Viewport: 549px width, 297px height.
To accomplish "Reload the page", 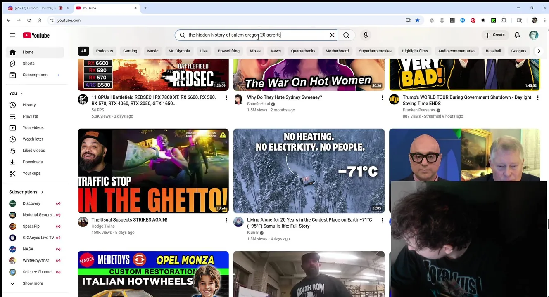I will point(29,20).
